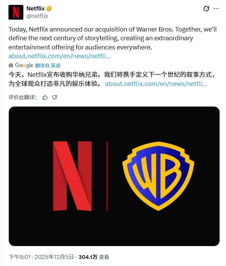Rate the translation with thumbs down
This screenshot has width=226, height=266.
tap(55, 97)
